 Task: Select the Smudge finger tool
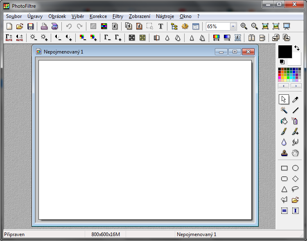click(295, 142)
